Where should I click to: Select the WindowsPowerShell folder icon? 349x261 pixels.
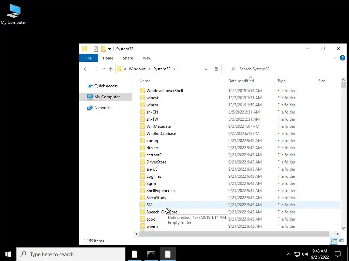[142, 90]
